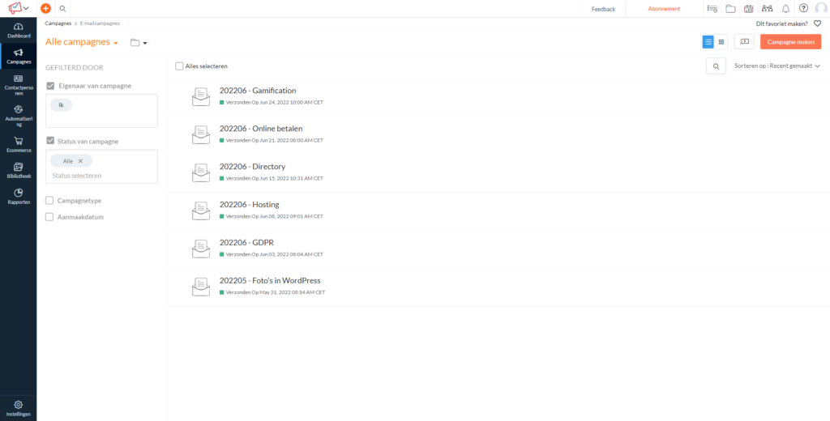This screenshot has width=830, height=421.
Task: Click Dit favoriet maken text
Action: (x=782, y=23)
